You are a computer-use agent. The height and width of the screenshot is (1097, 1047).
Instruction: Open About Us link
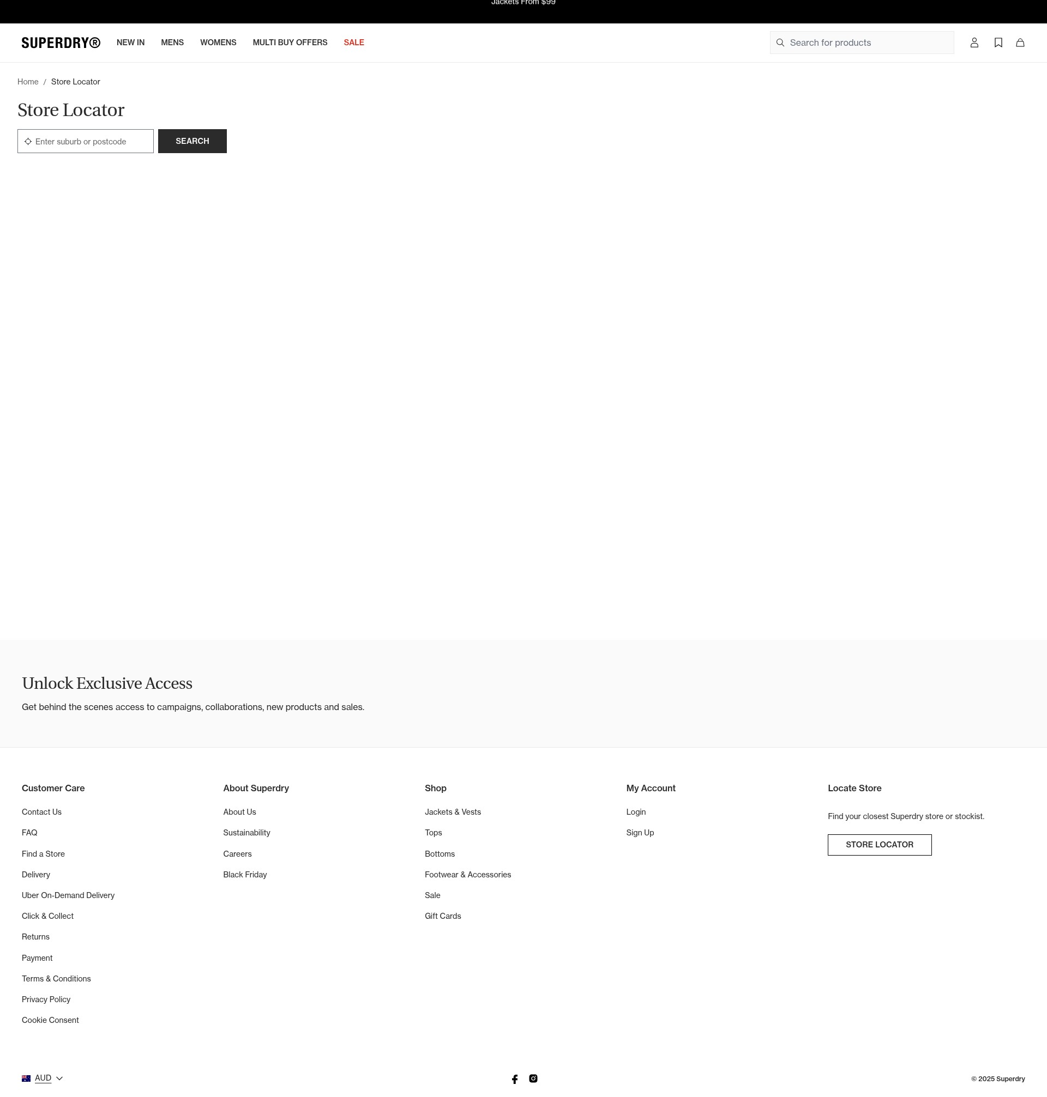pyautogui.click(x=240, y=812)
